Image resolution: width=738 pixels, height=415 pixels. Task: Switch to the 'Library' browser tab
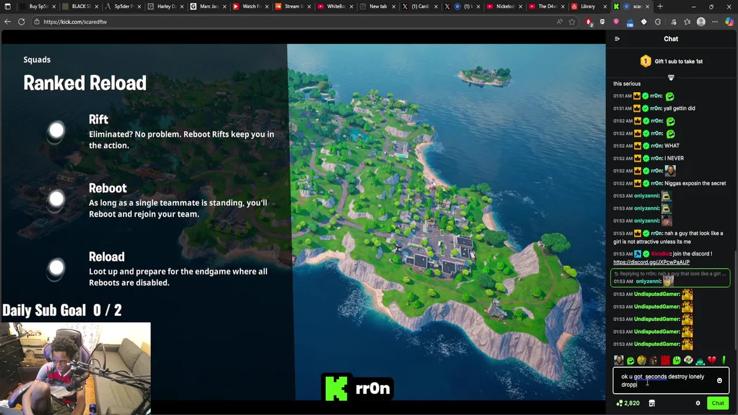588,6
